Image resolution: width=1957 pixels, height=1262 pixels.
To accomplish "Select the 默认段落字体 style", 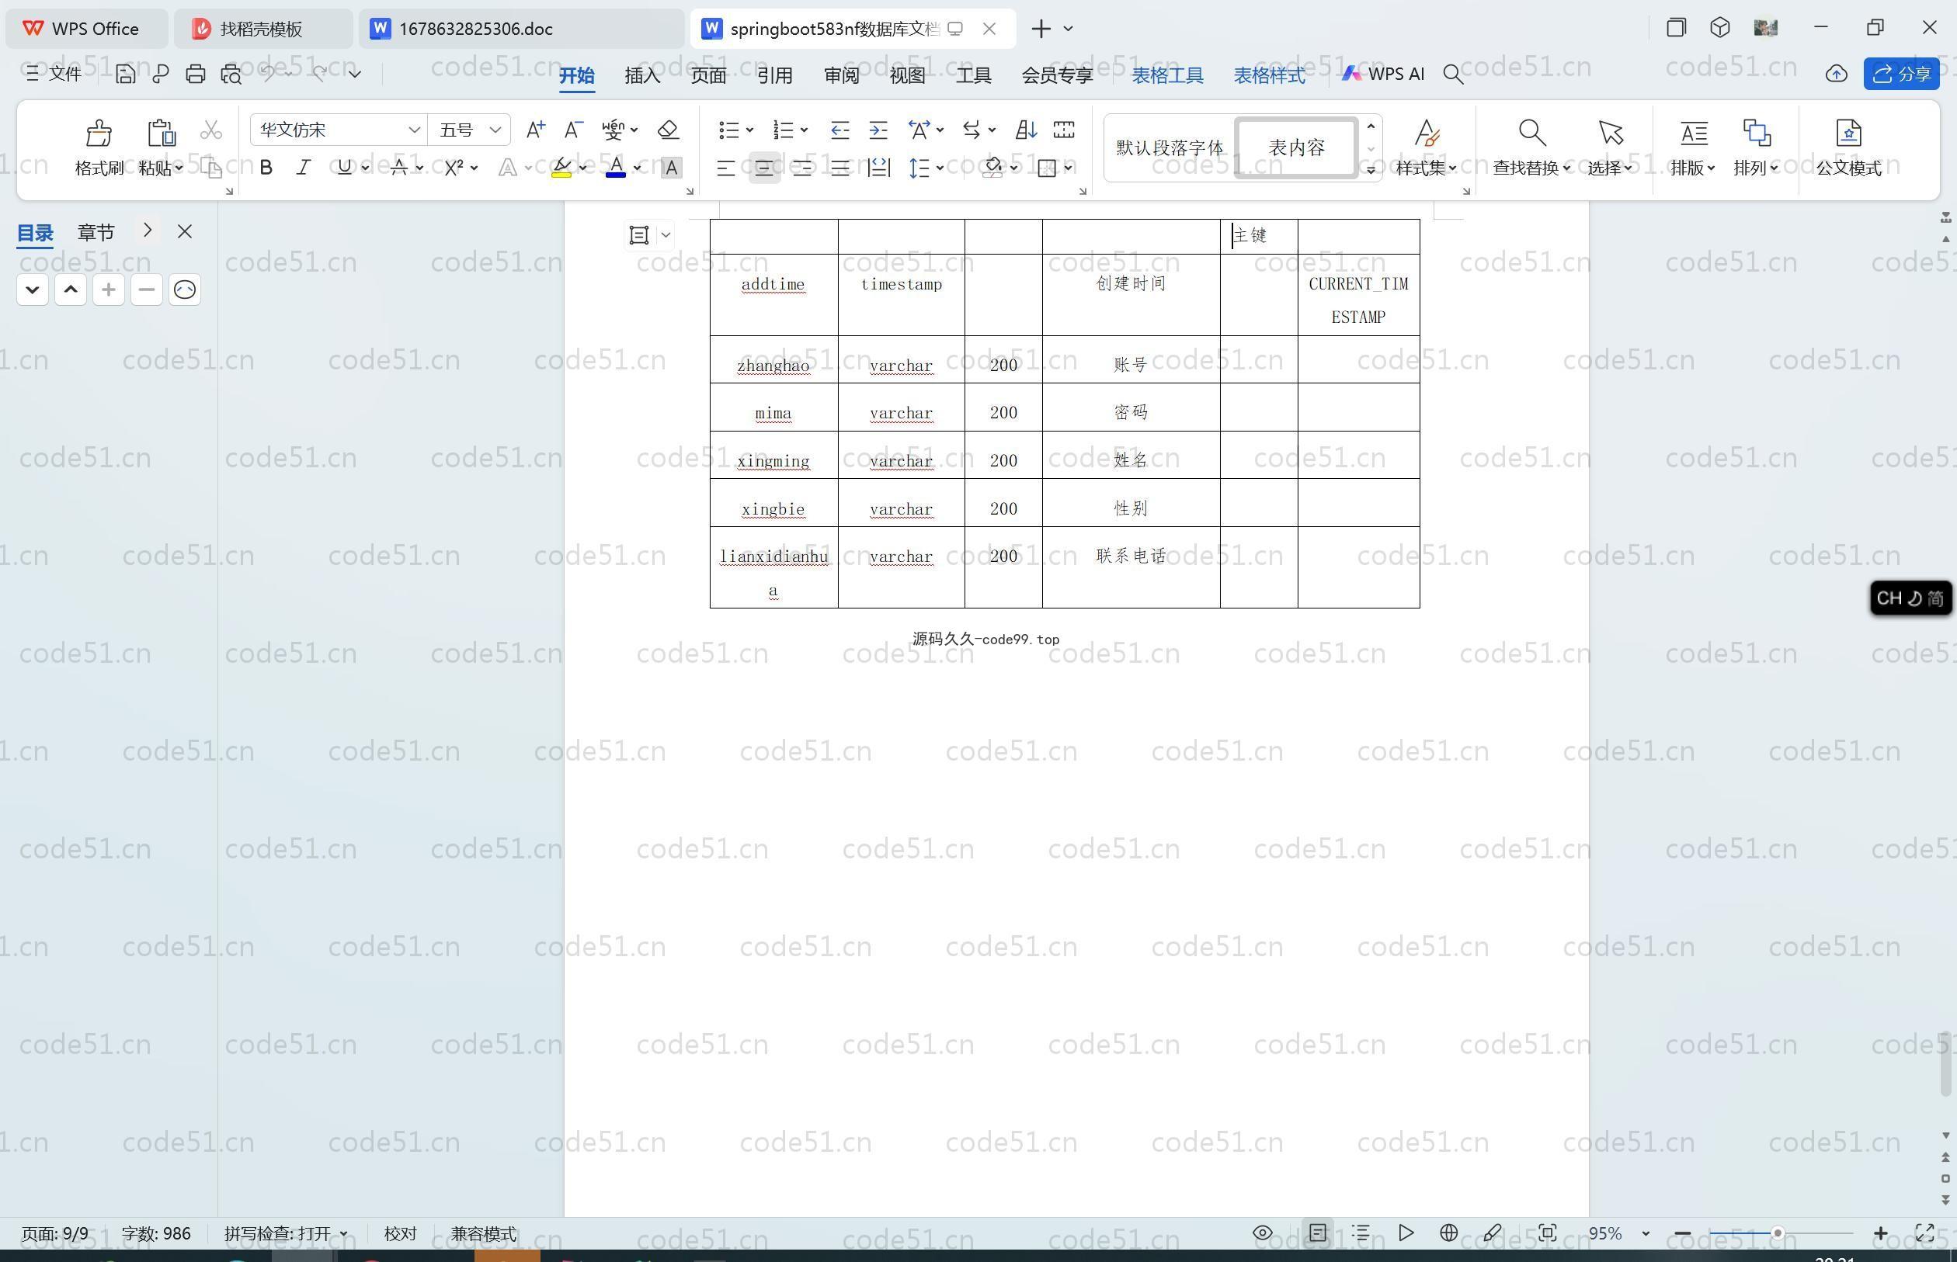I will (x=1169, y=147).
